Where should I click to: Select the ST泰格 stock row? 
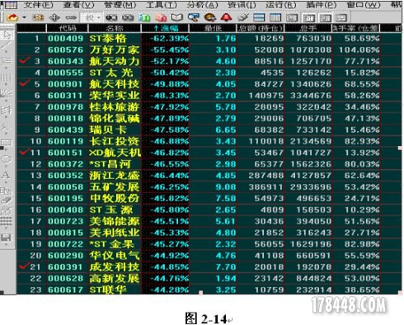[x=209, y=38]
